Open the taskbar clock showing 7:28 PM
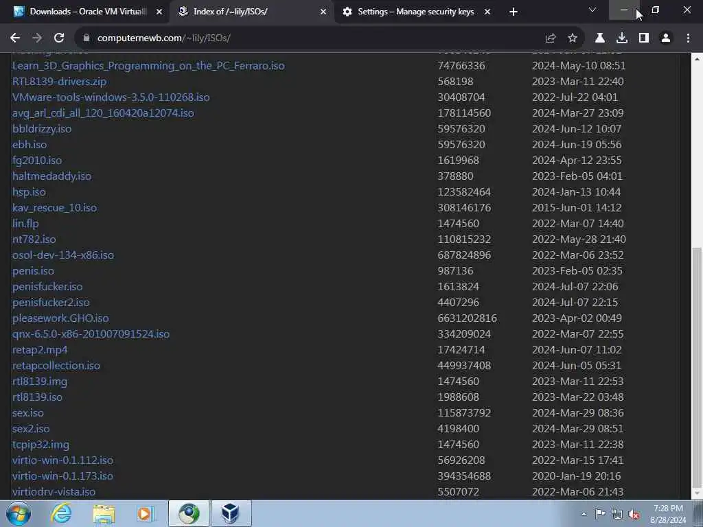The height and width of the screenshot is (527, 703). (x=669, y=514)
